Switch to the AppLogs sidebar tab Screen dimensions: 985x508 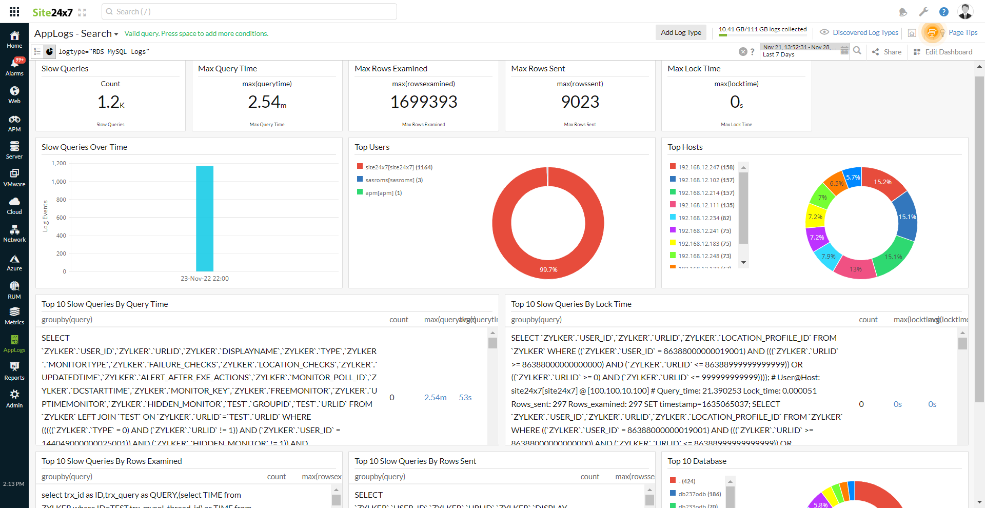14,343
